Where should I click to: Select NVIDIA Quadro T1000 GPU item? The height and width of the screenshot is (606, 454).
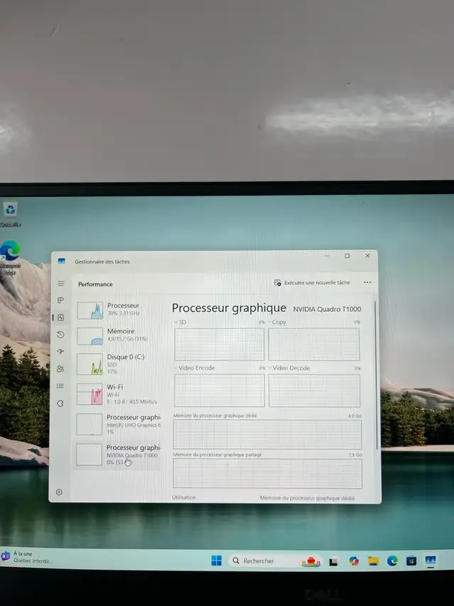pos(118,455)
